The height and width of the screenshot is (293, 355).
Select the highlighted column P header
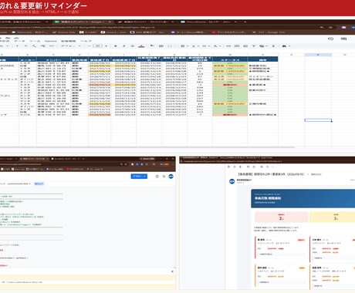click(318, 55)
